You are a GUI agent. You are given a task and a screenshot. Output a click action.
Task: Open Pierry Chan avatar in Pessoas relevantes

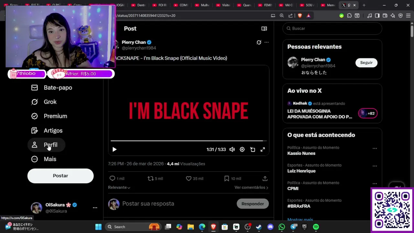pyautogui.click(x=293, y=62)
